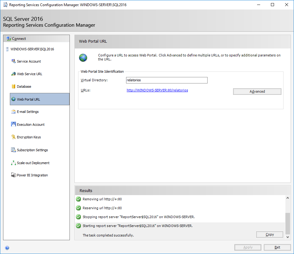Click the Virtual Directory text field
Screen dimensions: 294x254
coord(167,80)
